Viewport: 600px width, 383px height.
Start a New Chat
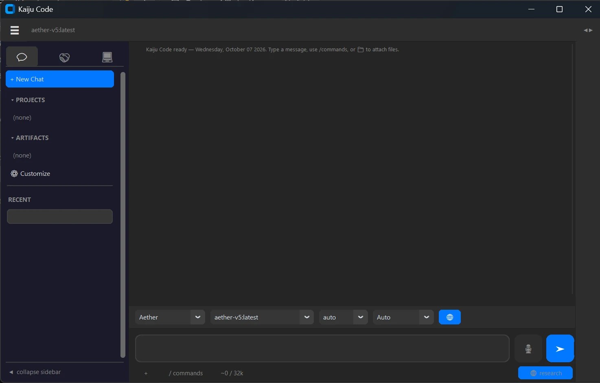click(x=60, y=79)
